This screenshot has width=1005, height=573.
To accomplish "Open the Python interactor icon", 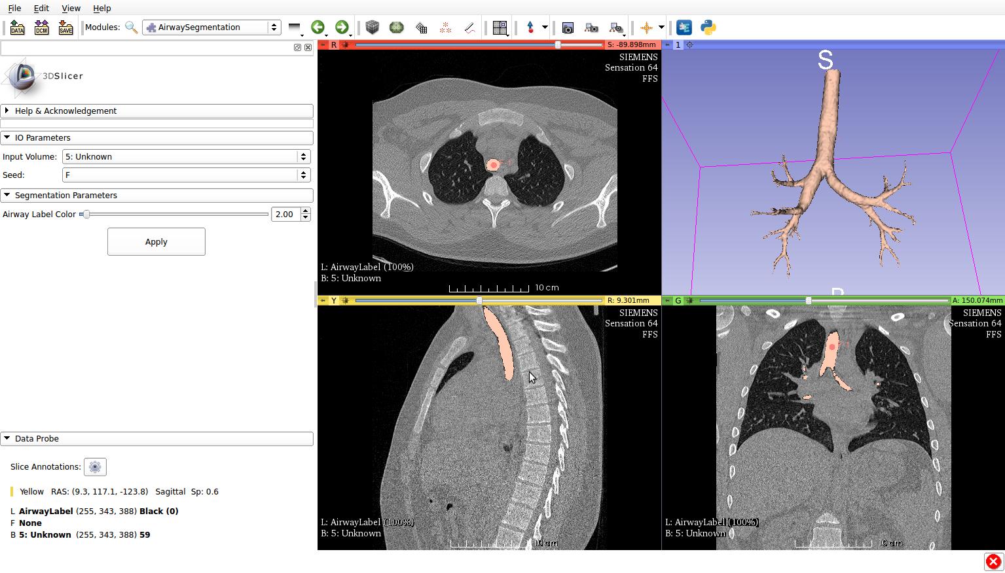I will [708, 27].
